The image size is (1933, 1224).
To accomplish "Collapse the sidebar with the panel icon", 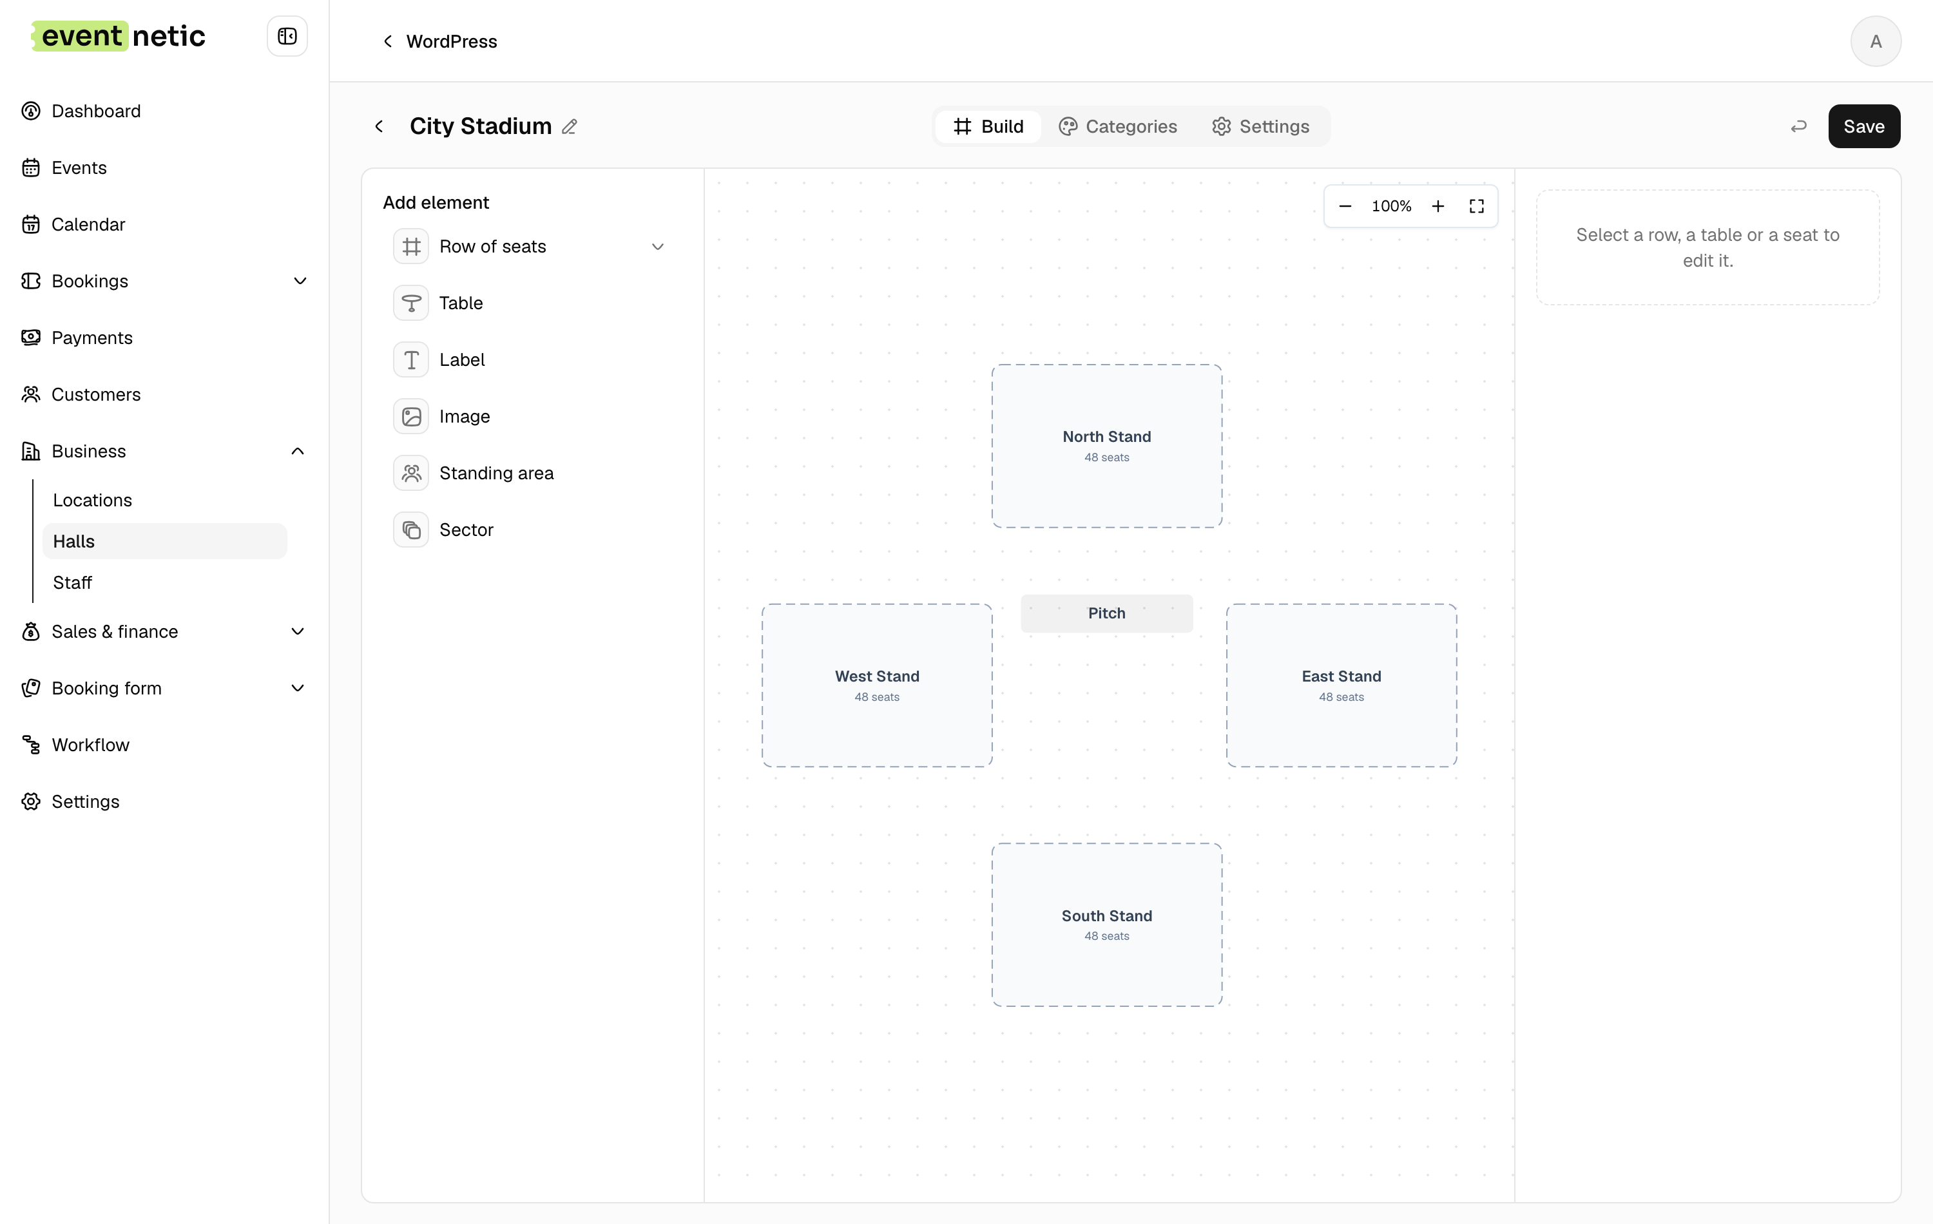I will coord(287,36).
